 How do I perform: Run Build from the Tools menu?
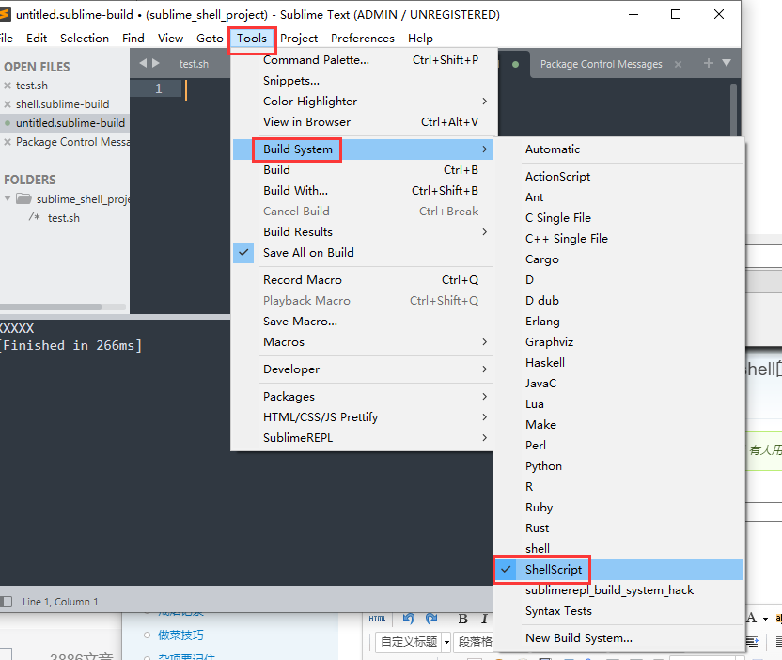click(363, 170)
